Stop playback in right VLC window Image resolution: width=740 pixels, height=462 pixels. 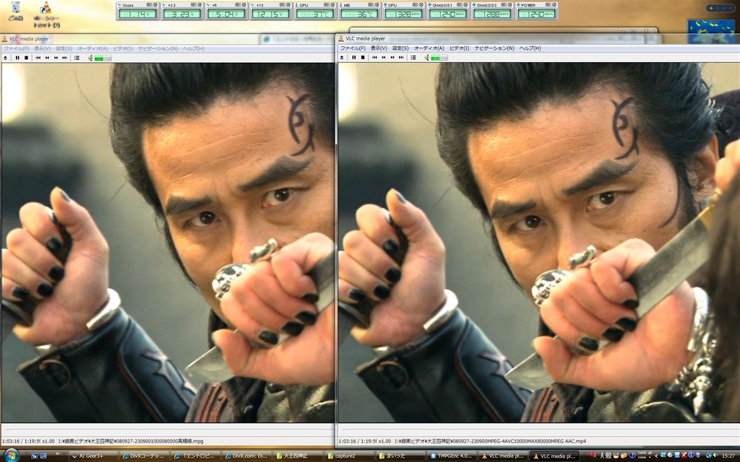[x=363, y=57]
